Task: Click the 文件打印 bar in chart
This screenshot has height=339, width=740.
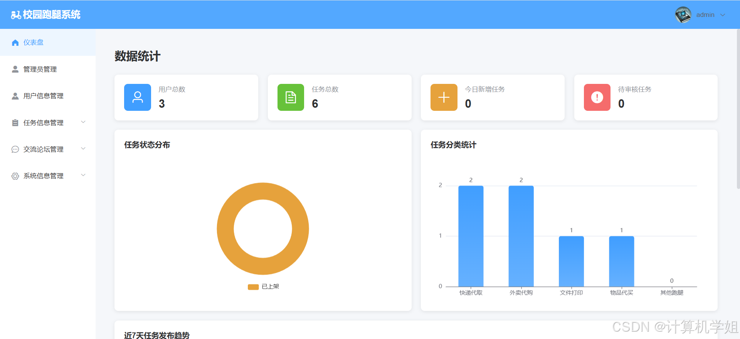Action: [x=571, y=261]
